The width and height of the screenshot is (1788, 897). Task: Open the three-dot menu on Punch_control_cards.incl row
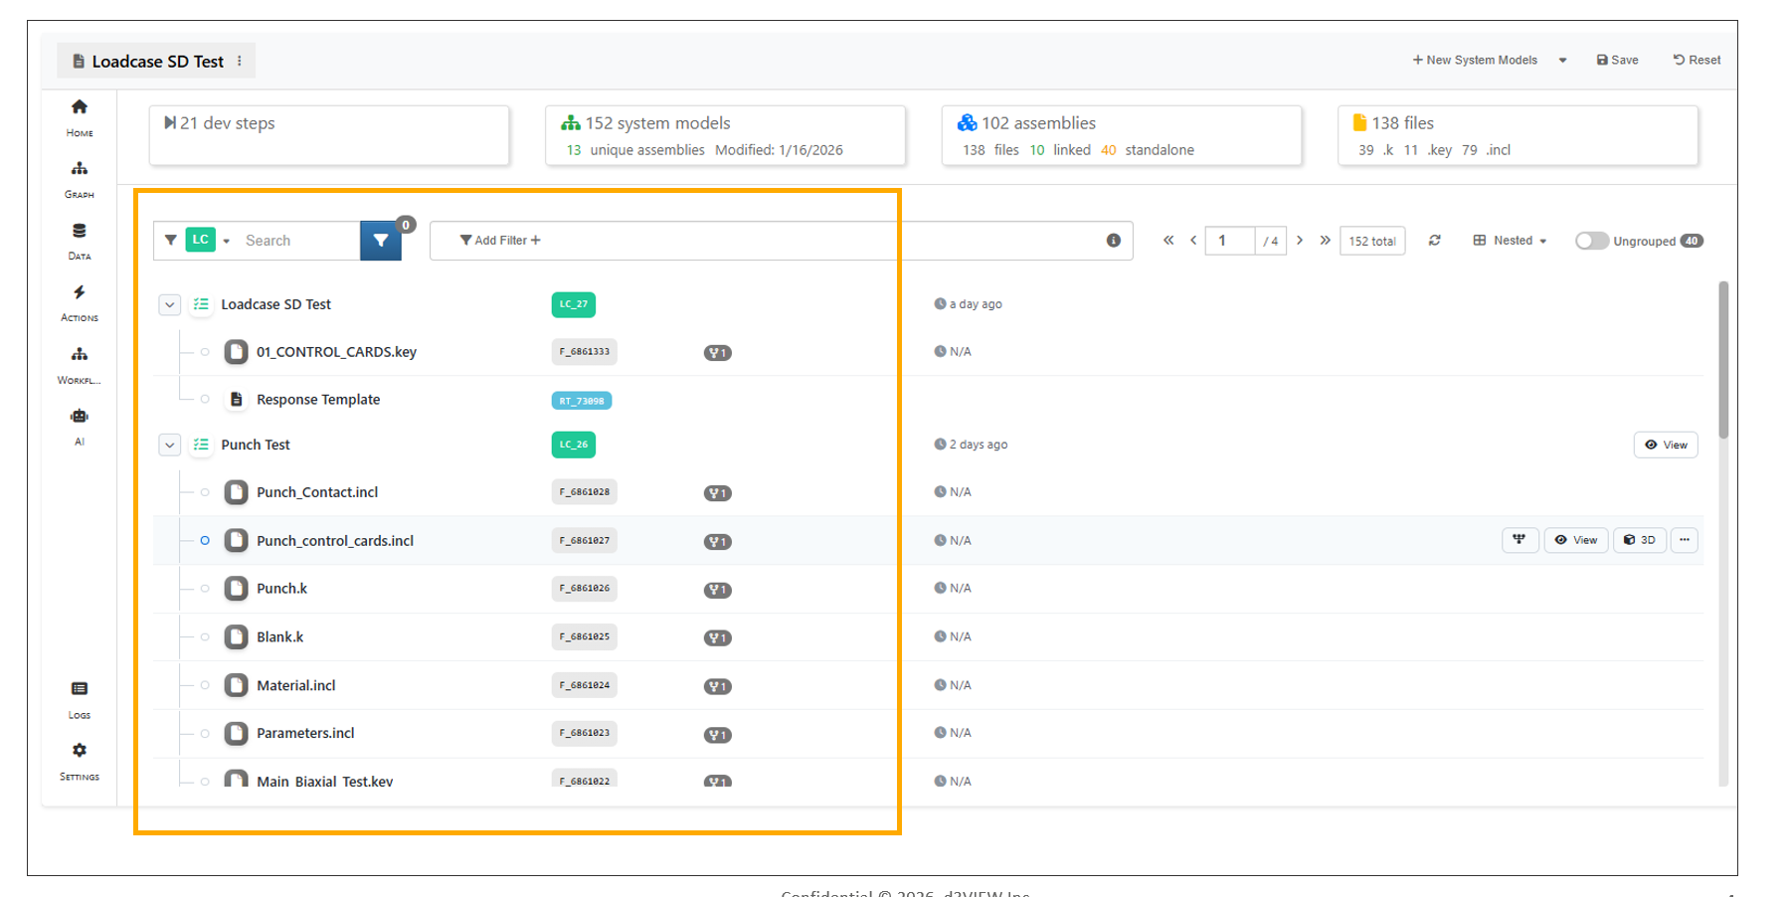[1684, 540]
